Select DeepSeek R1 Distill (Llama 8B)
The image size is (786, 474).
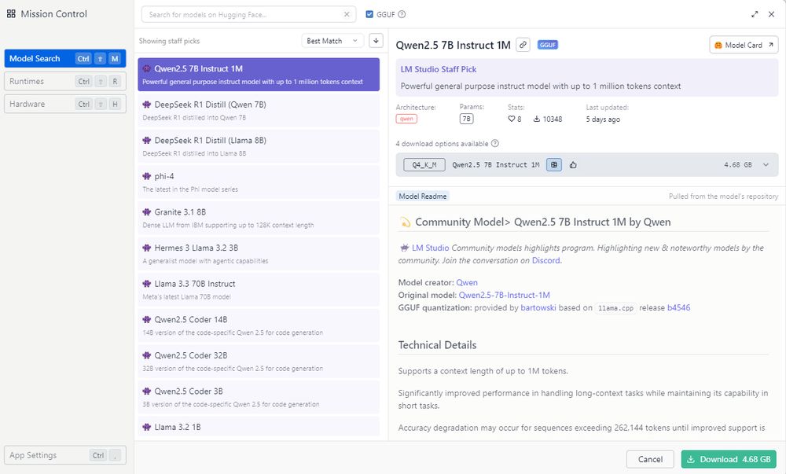[259, 146]
